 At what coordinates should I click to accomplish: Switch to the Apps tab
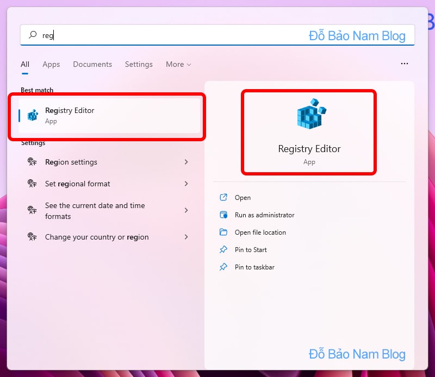tap(51, 64)
